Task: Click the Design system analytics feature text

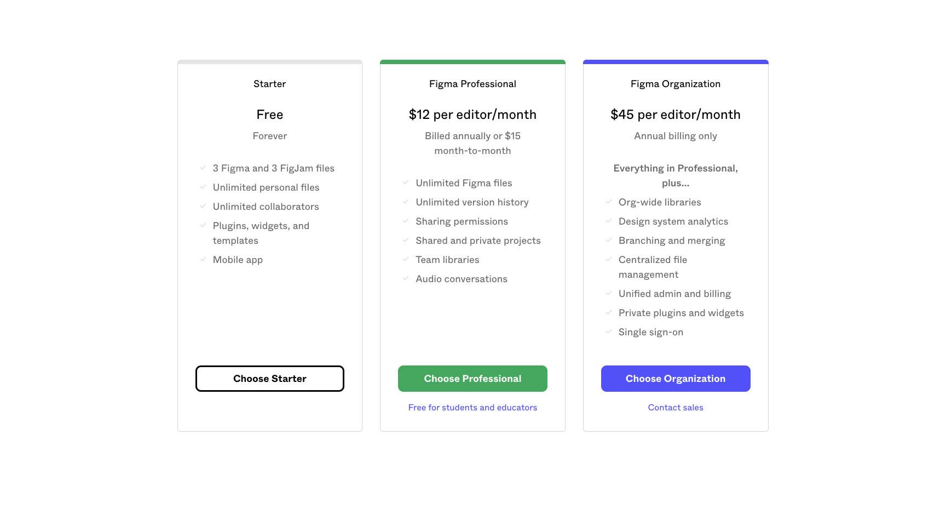Action: click(x=673, y=221)
